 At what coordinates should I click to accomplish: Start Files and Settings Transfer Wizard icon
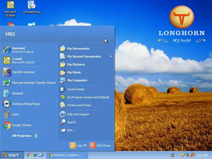[x=6, y=83]
